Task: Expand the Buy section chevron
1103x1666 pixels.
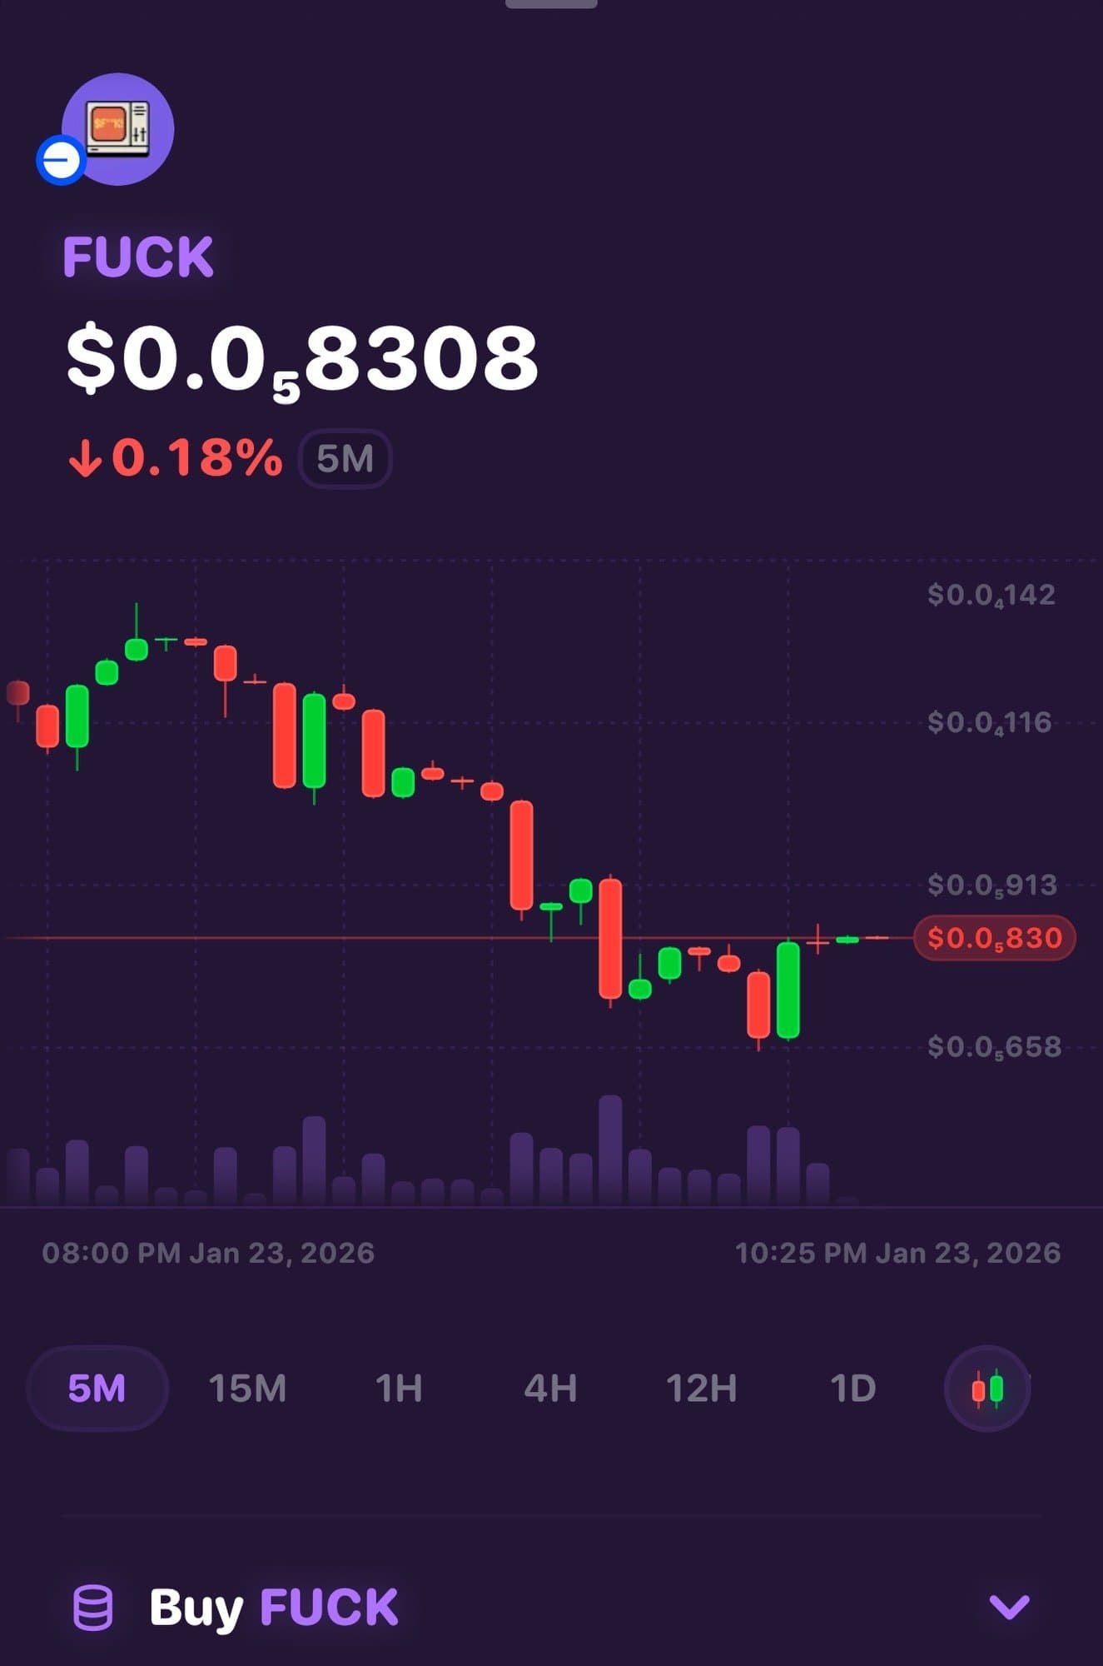Action: click(x=1009, y=1608)
